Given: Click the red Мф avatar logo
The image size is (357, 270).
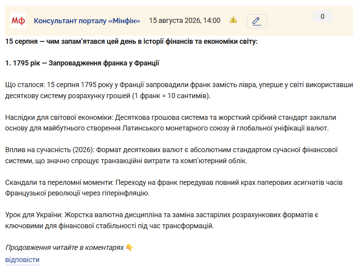Looking at the screenshot, I should tap(18, 21).
